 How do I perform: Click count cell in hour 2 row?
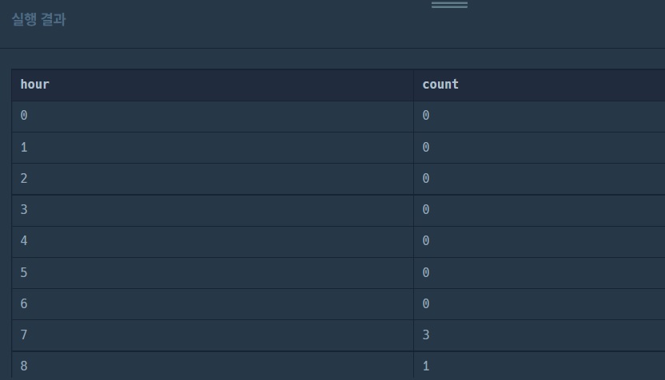[x=540, y=179]
